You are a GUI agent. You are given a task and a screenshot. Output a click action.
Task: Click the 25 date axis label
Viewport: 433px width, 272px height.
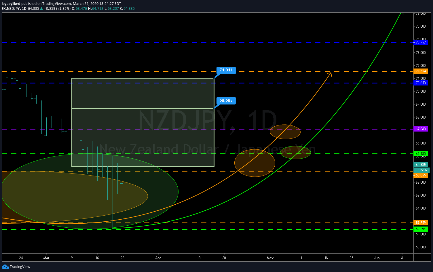click(x=352, y=258)
